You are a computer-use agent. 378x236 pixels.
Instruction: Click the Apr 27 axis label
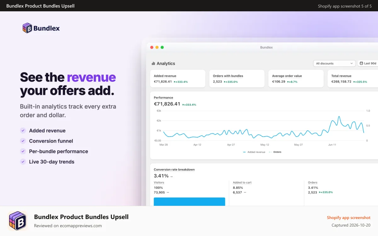click(x=231, y=145)
